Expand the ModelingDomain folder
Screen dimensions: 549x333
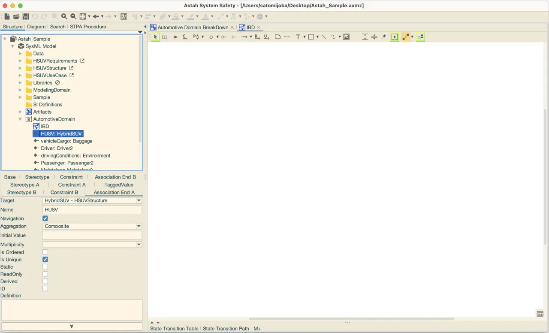click(20, 90)
